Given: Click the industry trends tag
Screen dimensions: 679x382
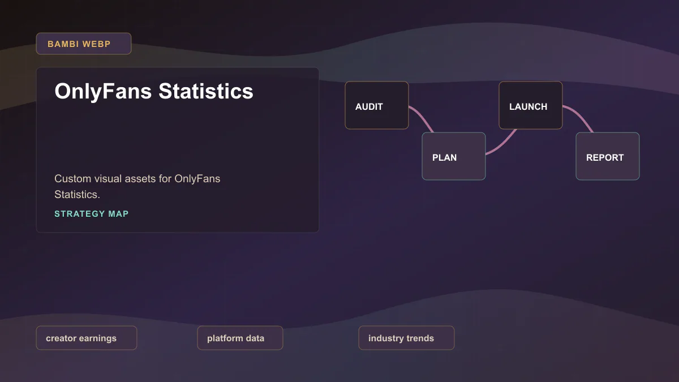Looking at the screenshot, I should point(406,338).
